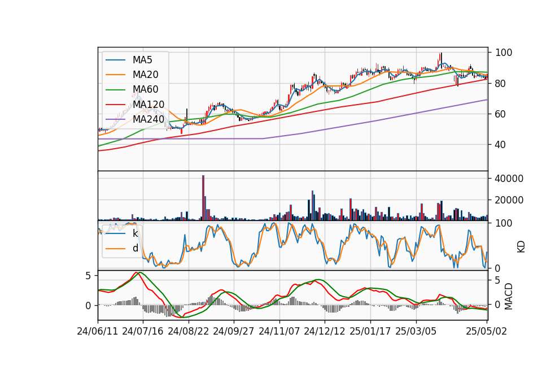This screenshot has height=390, width=542.
Task: Click the 24/09/27 date axis label
Action: (x=234, y=331)
